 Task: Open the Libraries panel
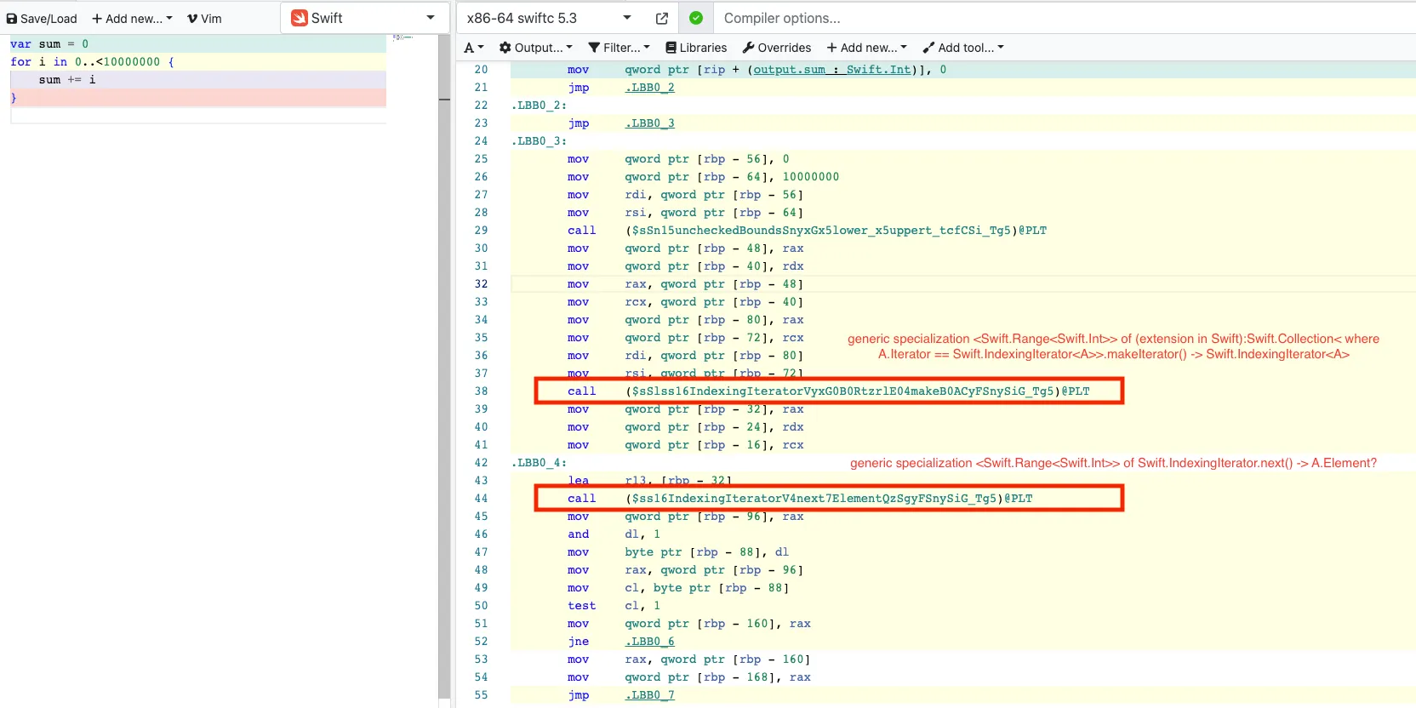coord(696,48)
